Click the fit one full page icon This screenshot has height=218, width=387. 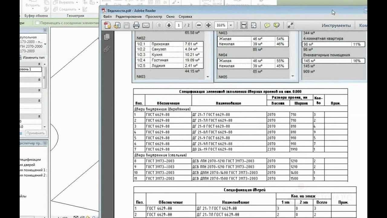coord(254,25)
